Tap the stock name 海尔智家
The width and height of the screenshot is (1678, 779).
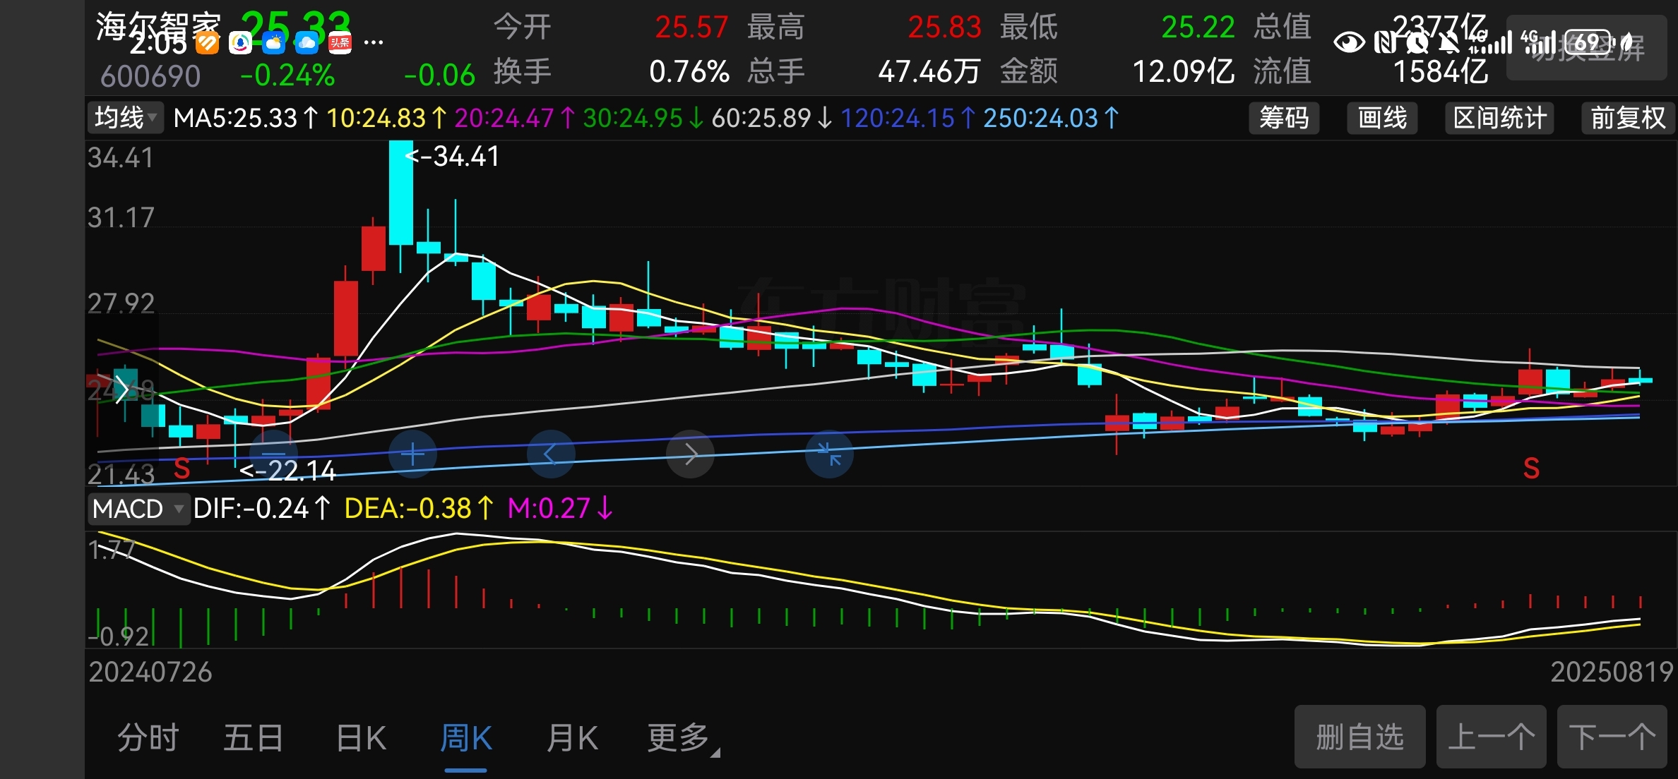click(x=159, y=27)
